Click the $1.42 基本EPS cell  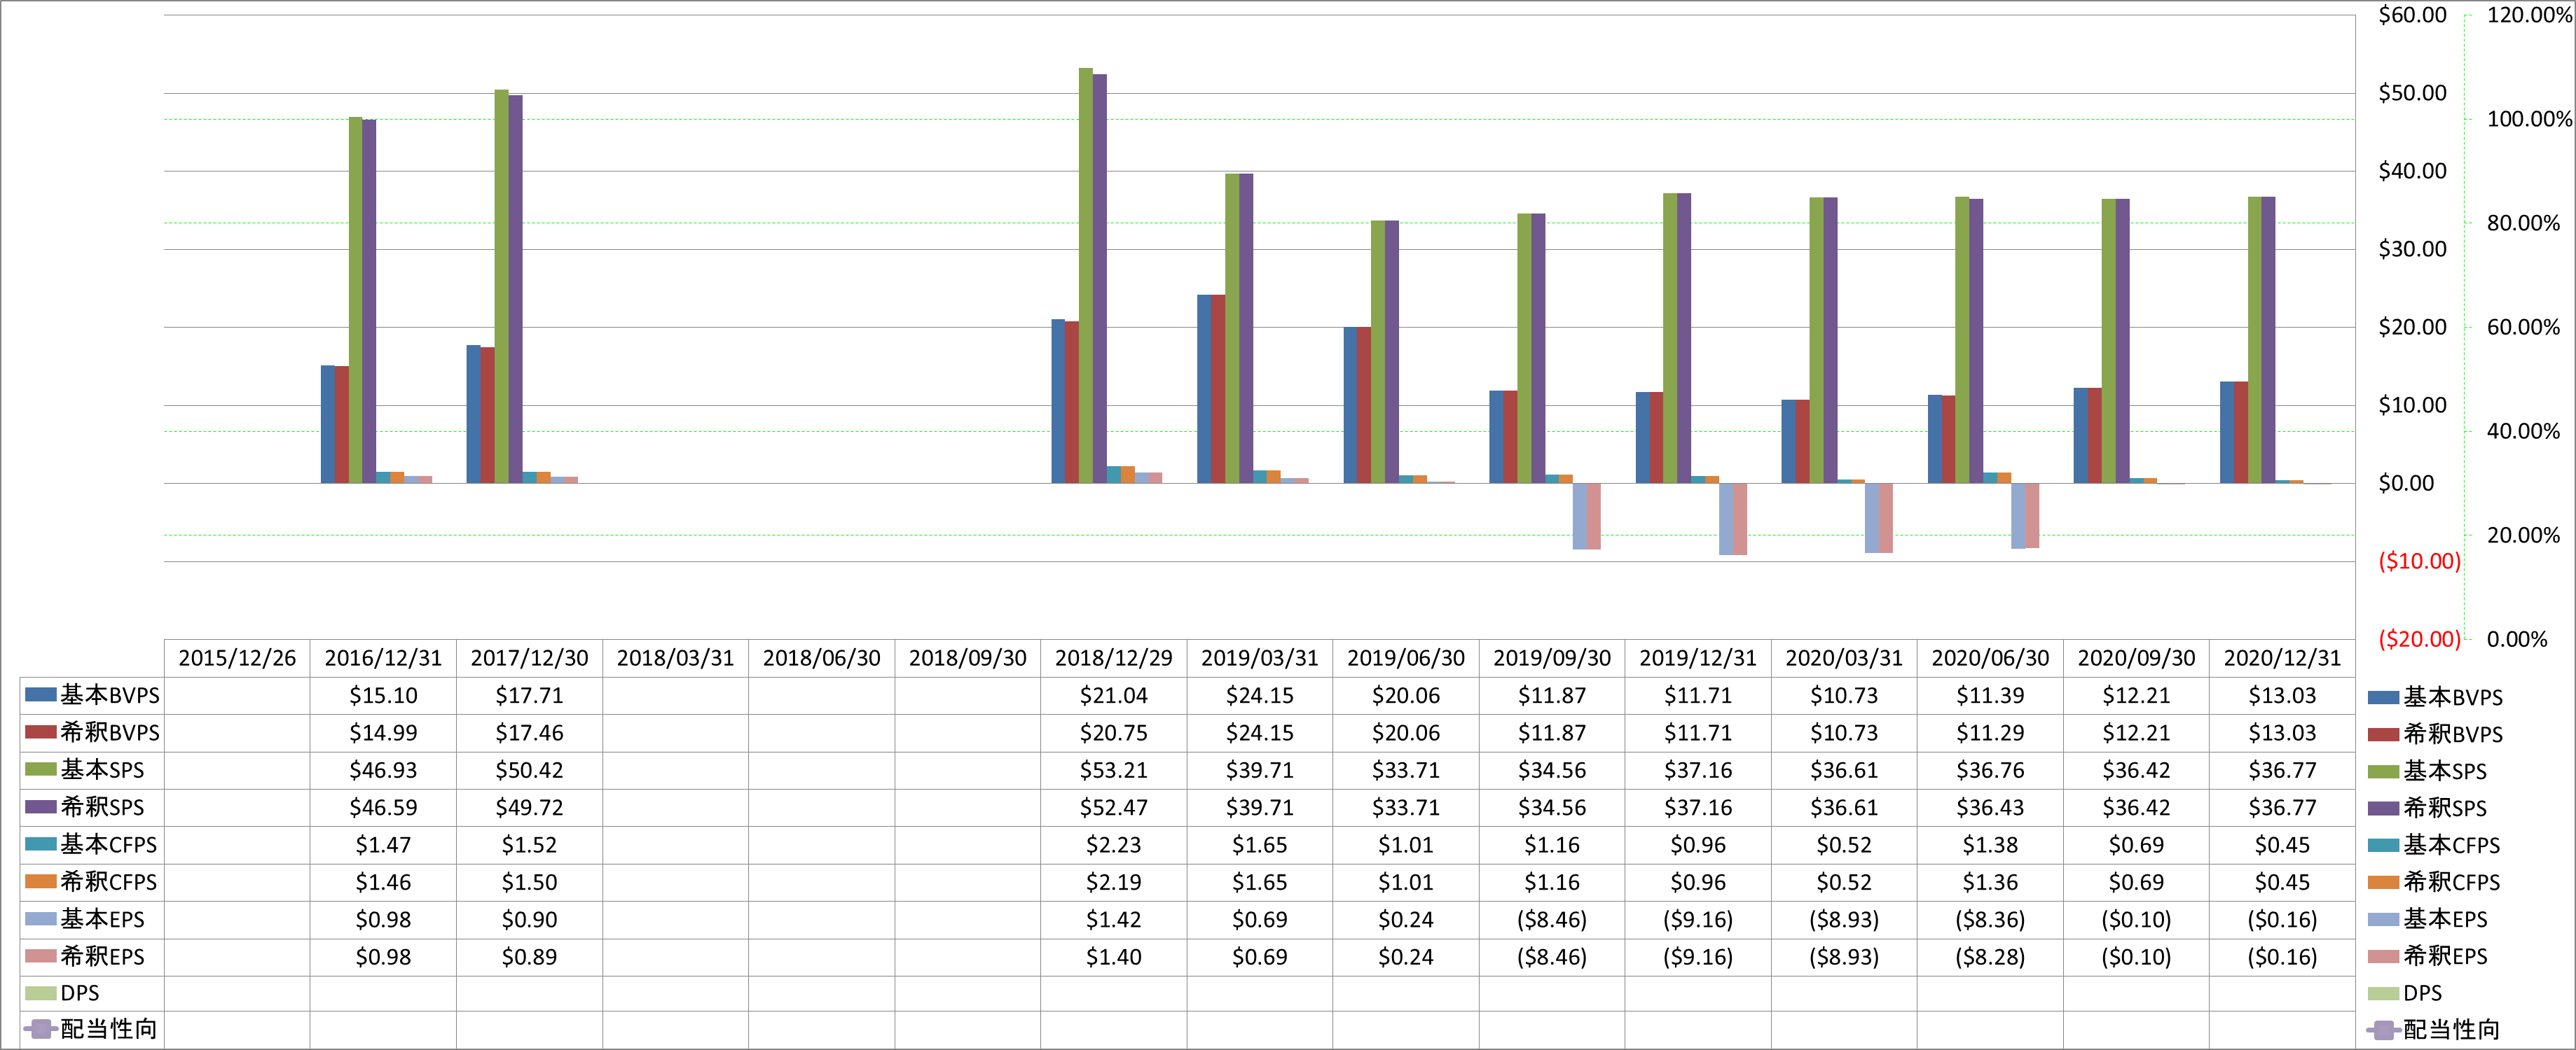tap(1113, 919)
